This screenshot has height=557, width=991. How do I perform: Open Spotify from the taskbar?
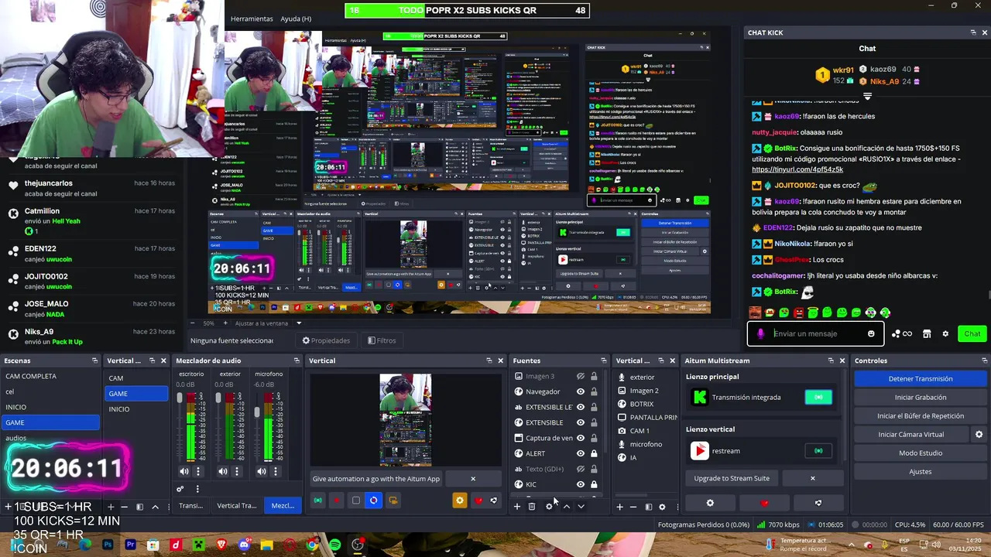point(334,545)
